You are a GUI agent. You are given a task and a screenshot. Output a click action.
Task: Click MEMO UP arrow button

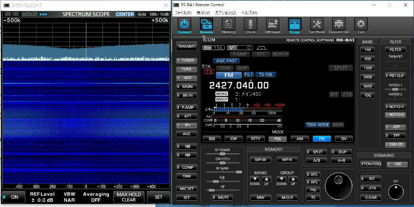[267, 179]
